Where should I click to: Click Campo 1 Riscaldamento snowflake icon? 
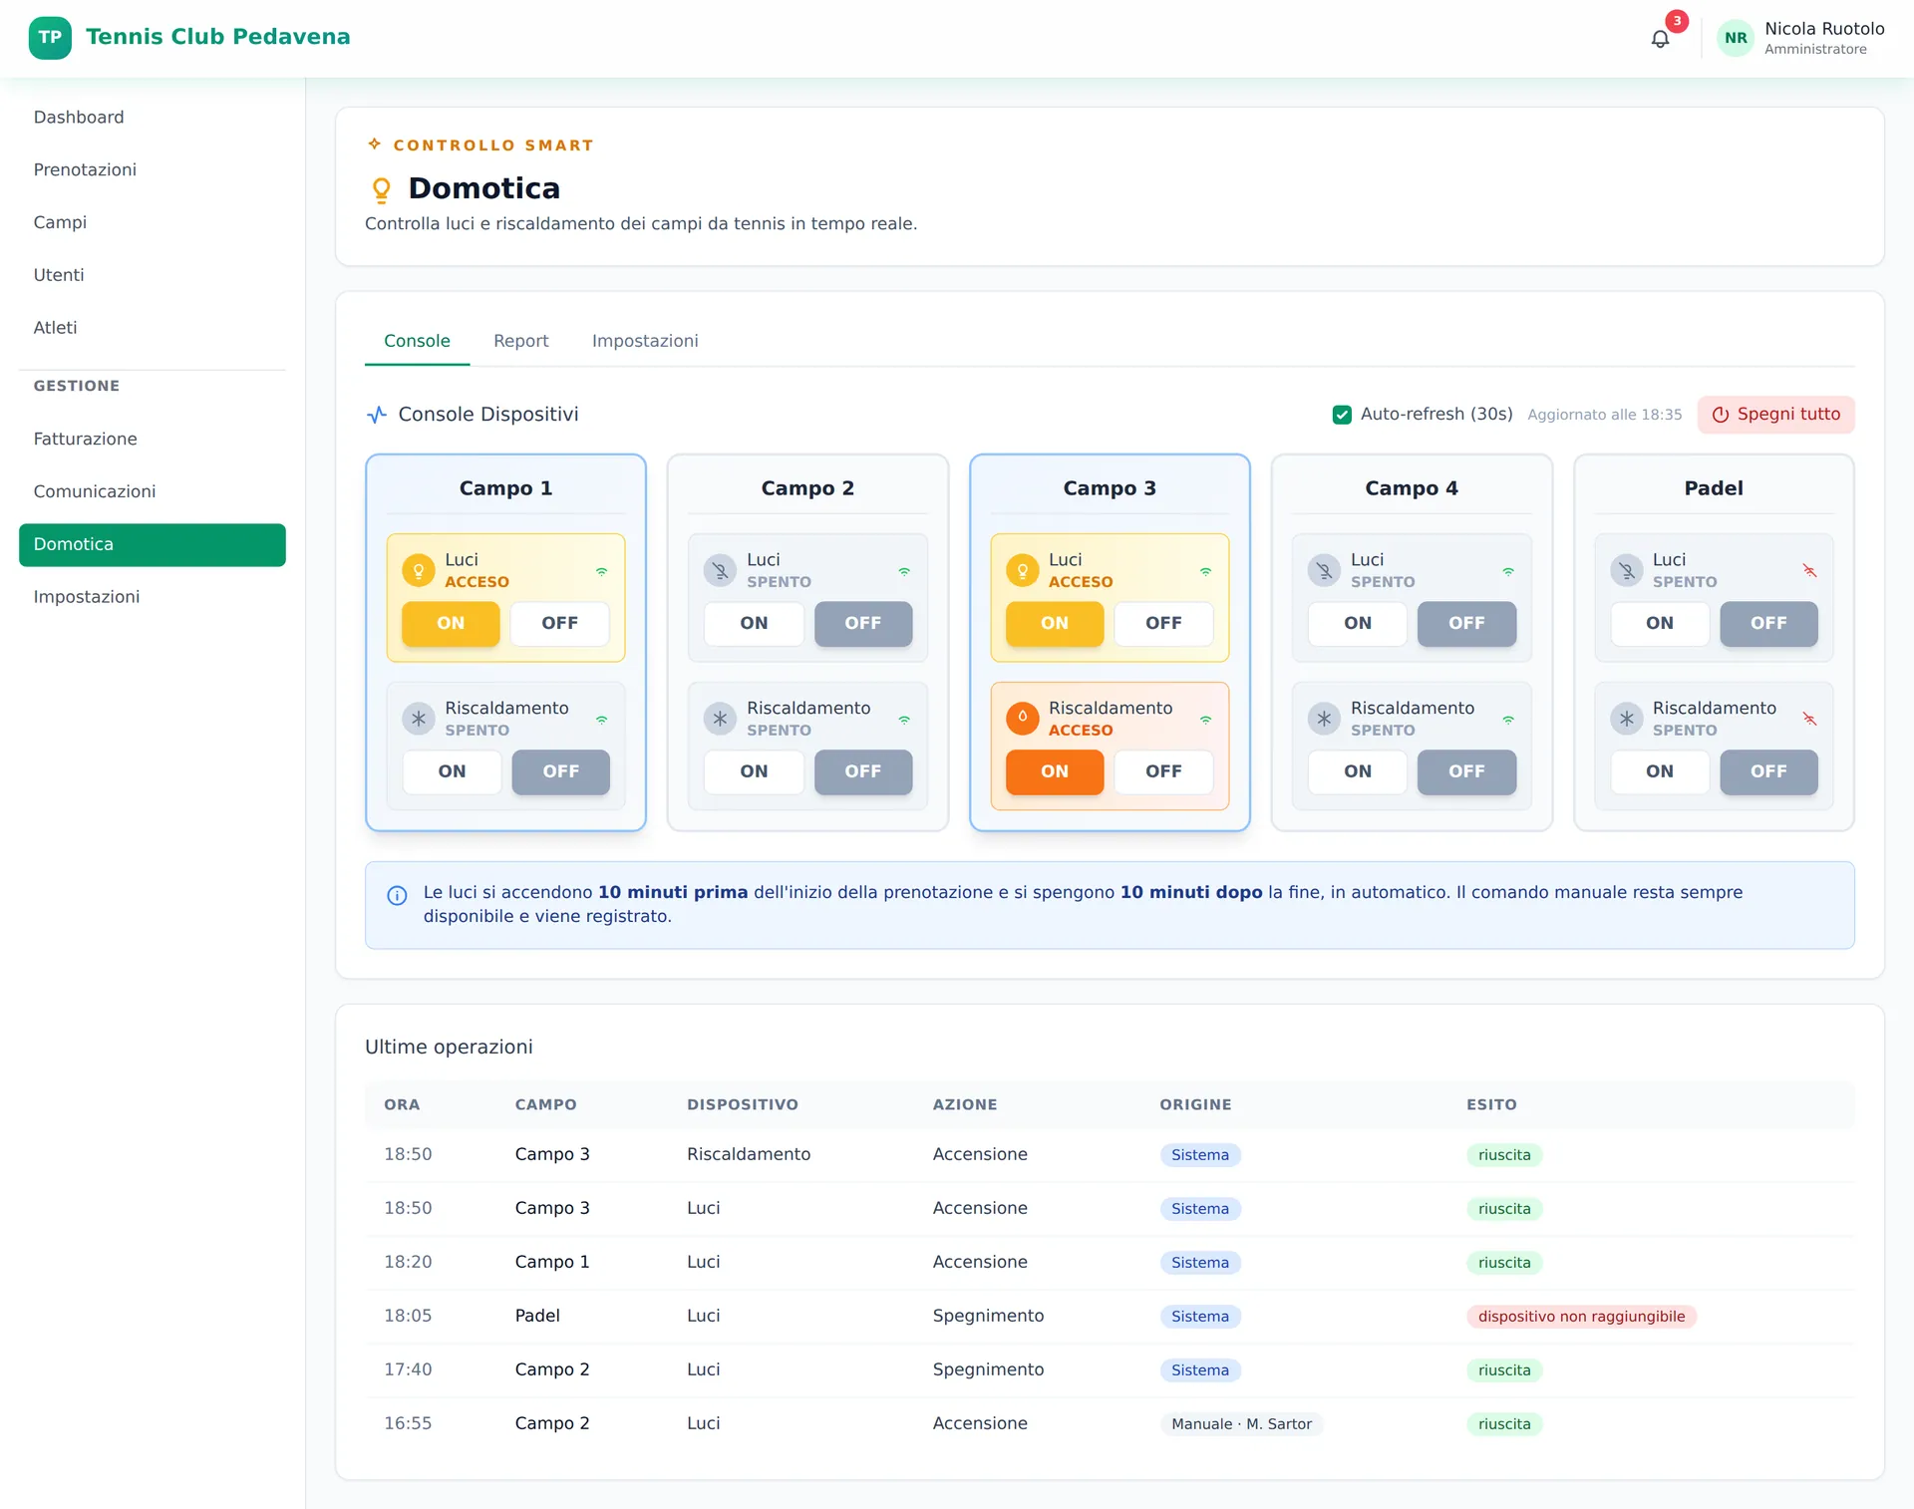pyautogui.click(x=419, y=719)
